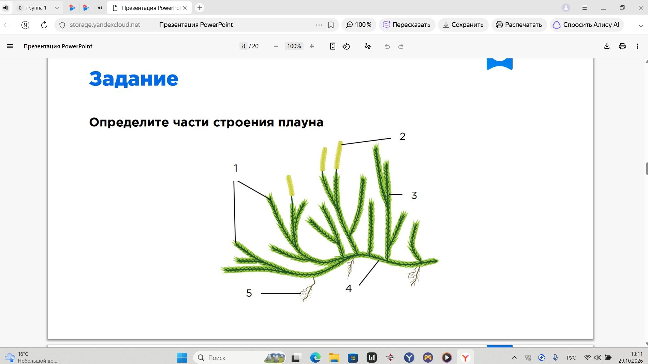Open the system volume control

pyautogui.click(x=598, y=358)
